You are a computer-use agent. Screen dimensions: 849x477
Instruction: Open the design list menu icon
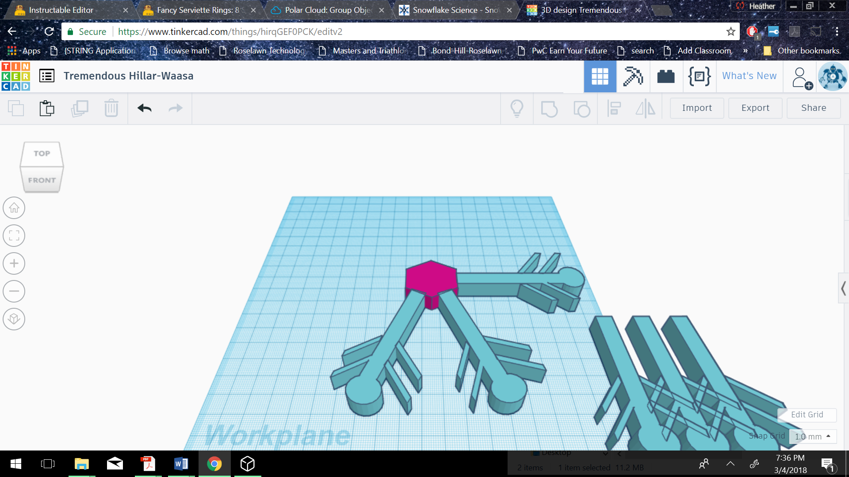(x=47, y=76)
